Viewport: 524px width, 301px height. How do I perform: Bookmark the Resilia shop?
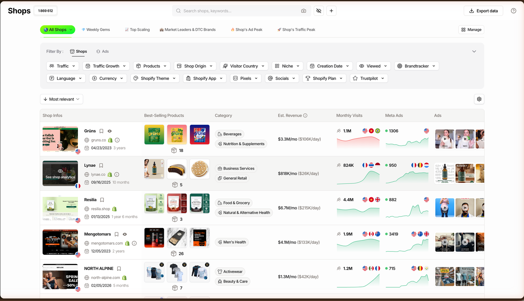[x=102, y=200]
